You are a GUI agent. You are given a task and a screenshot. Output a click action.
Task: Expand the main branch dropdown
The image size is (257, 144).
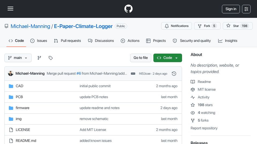click(x=18, y=58)
